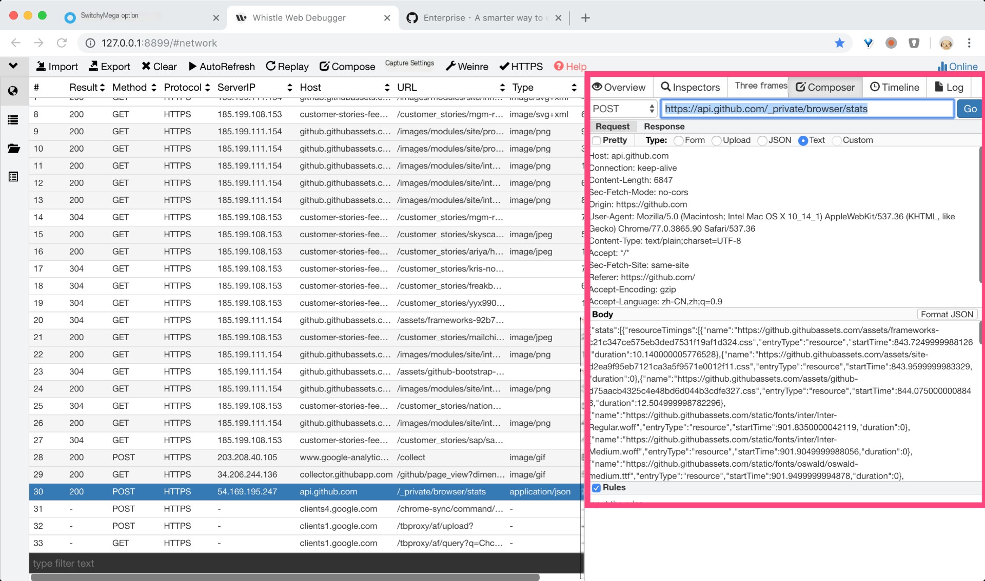
Task: Select row 33 tbproxy query request
Action: coord(306,543)
